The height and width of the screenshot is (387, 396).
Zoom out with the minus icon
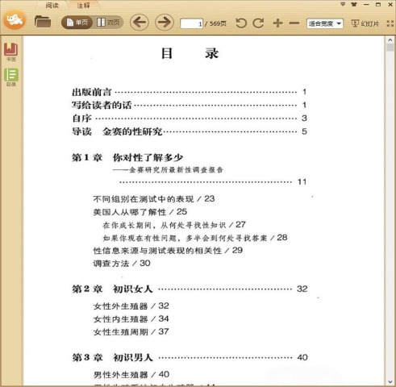tap(294, 23)
